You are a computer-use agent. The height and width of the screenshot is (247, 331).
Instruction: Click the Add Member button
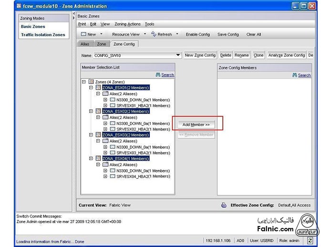[196, 124]
